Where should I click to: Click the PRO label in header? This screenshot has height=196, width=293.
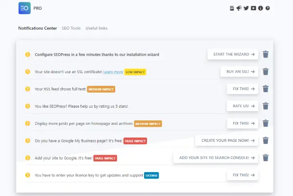click(38, 8)
